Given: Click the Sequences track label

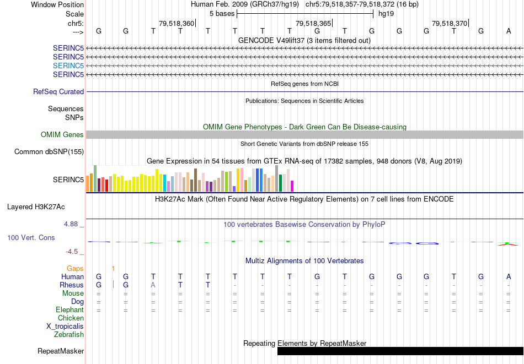Looking at the screenshot, I should (x=66, y=109).
